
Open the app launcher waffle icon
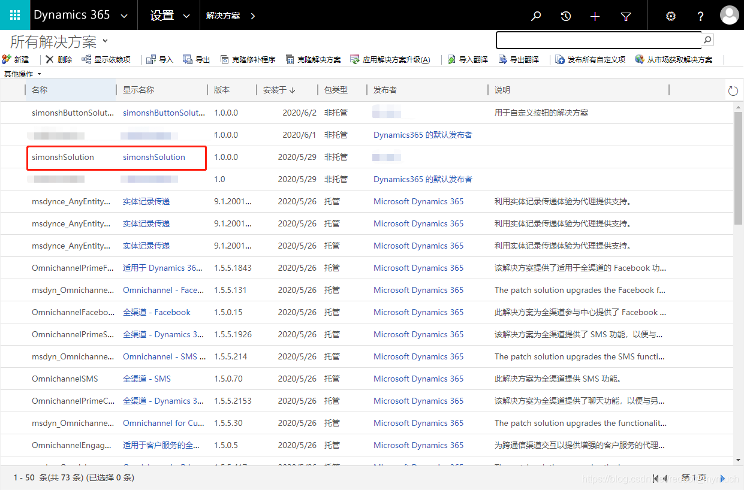click(15, 15)
